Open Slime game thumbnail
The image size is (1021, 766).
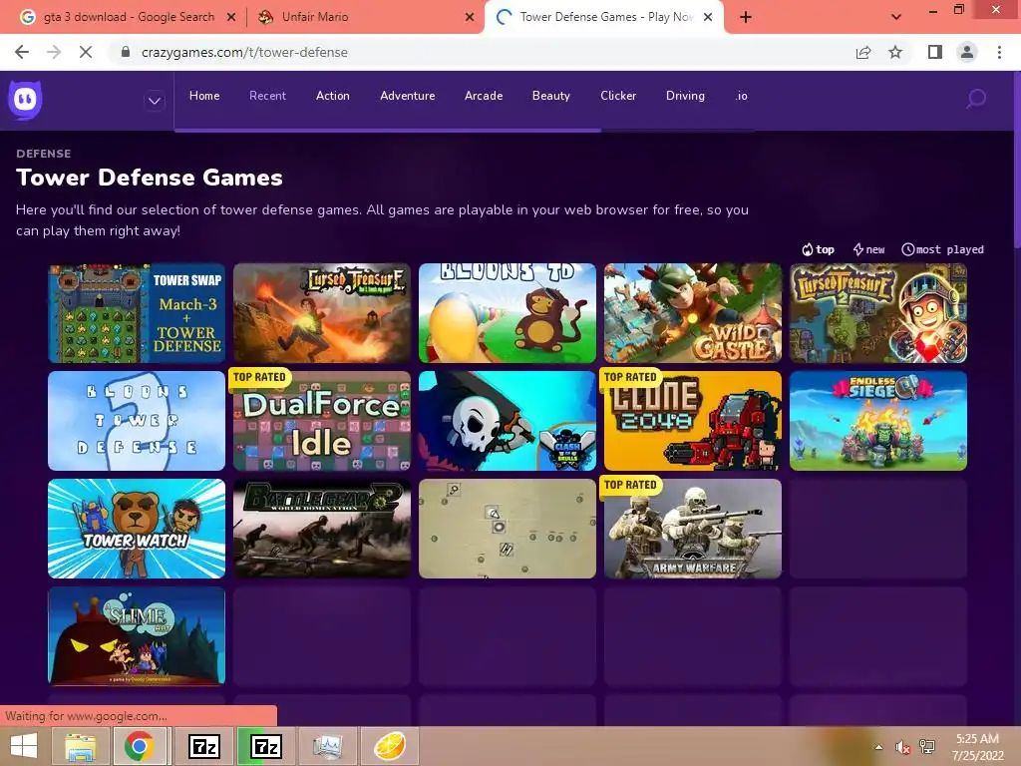point(137,636)
